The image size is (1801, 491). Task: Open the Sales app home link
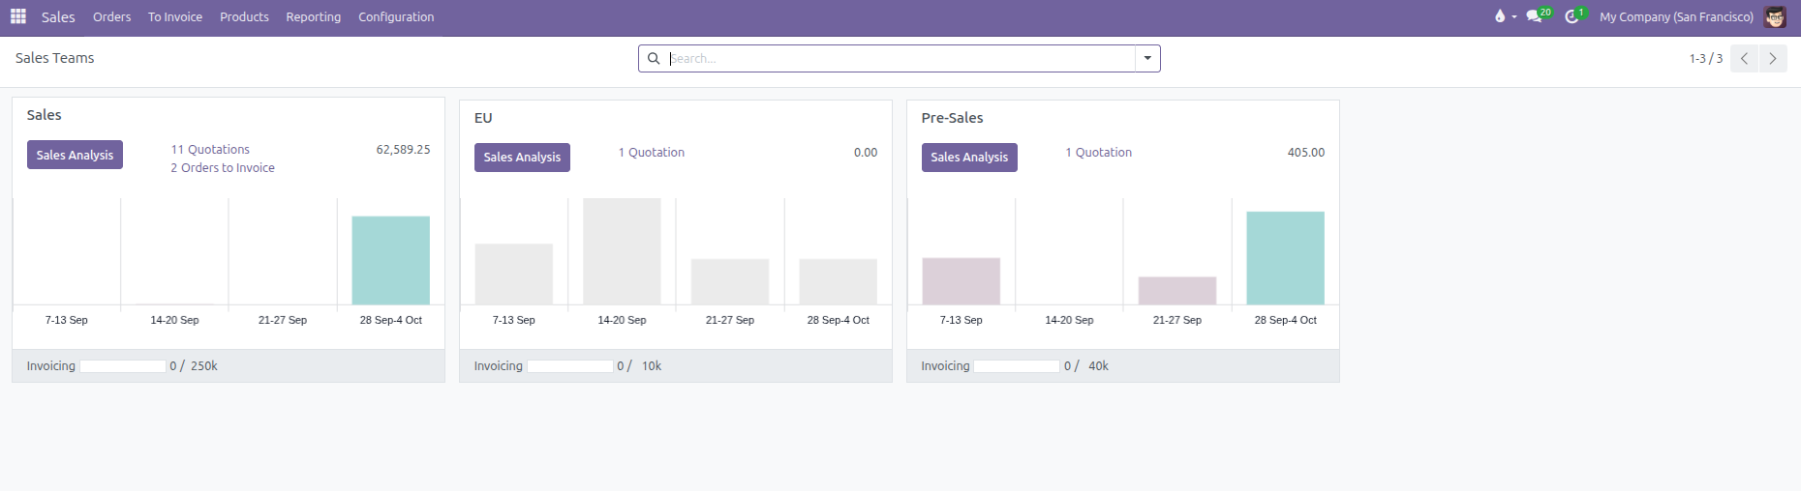pos(58,17)
